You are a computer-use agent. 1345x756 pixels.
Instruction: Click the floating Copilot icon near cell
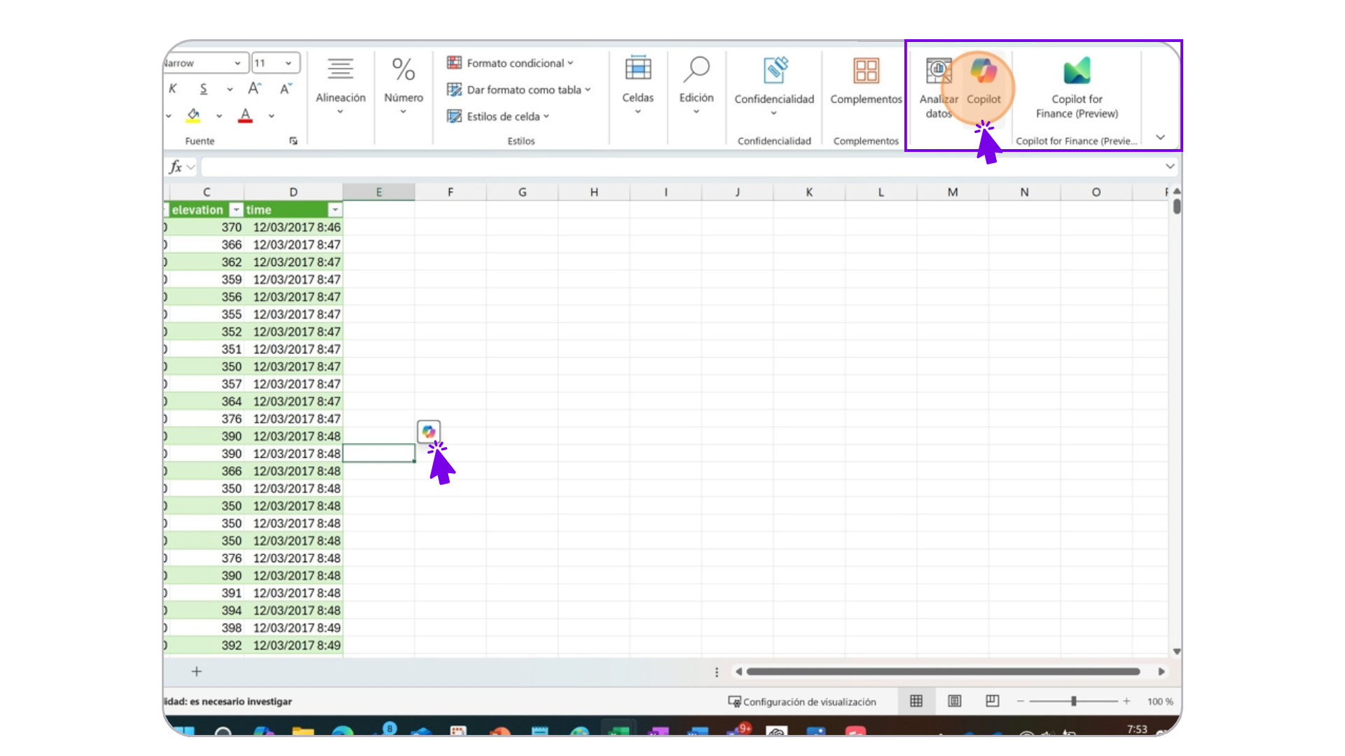[429, 432]
